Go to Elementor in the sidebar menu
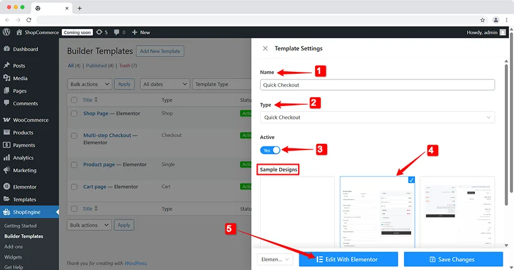The image size is (514, 270). click(x=25, y=187)
